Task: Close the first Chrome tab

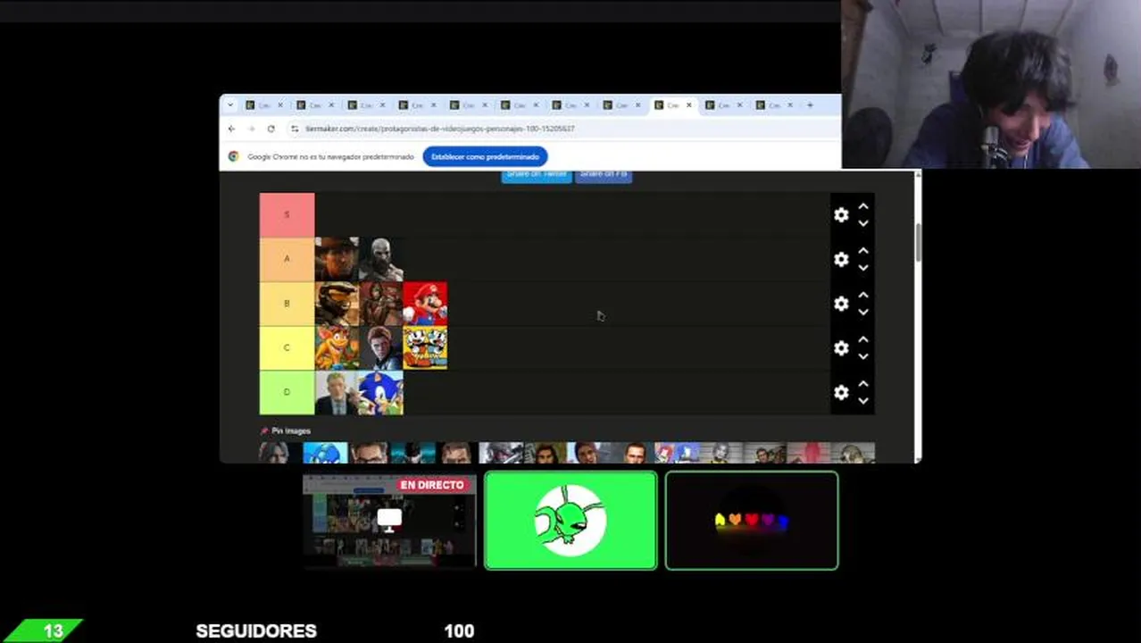Action: point(279,105)
